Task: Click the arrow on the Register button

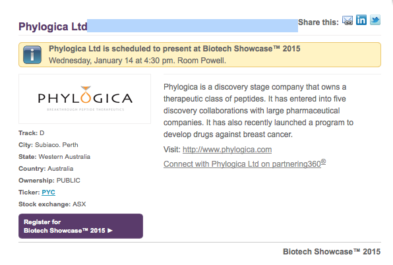Action: [x=110, y=231]
